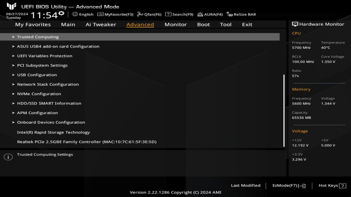Open Trusted Computing entry text
Screen dimensions: 351x197
click(x=38, y=37)
